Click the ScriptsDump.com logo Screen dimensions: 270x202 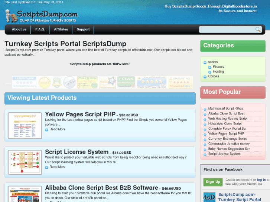(42, 16)
